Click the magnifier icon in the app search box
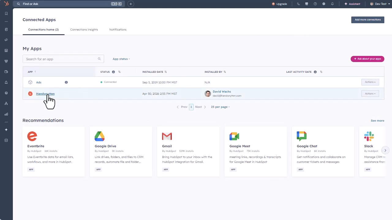The image size is (392, 220). [x=99, y=59]
